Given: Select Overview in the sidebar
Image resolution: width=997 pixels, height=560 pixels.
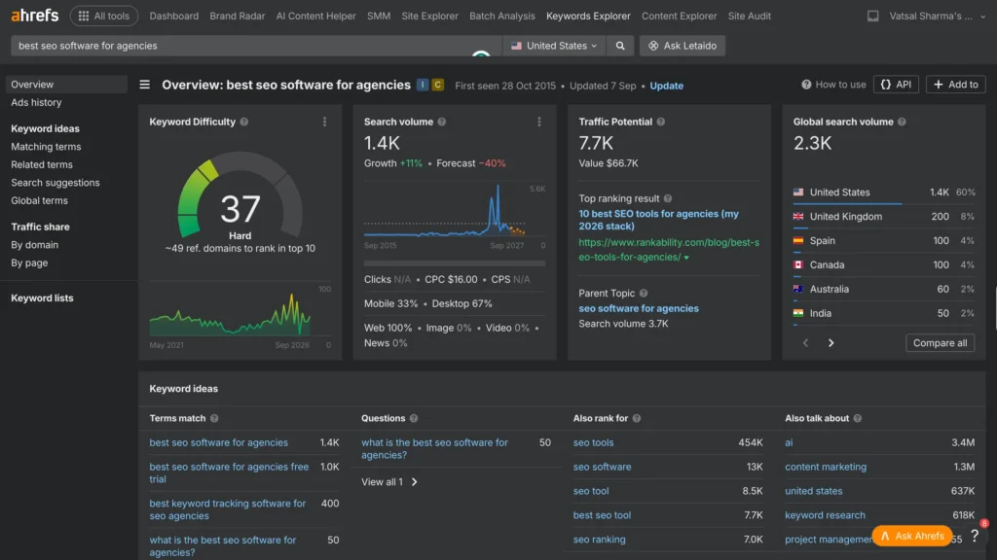Looking at the screenshot, I should point(66,85).
